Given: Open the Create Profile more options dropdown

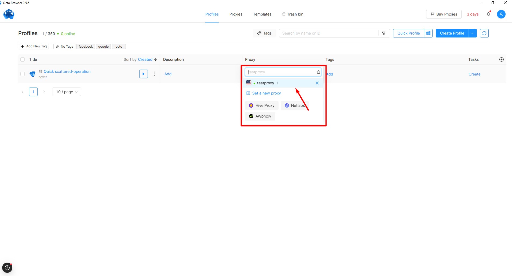Looking at the screenshot, I should (x=473, y=33).
